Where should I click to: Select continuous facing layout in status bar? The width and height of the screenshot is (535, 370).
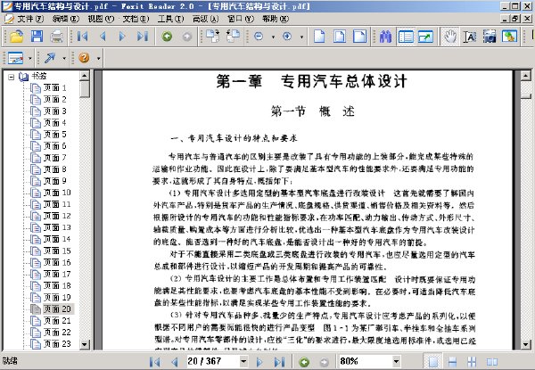[472, 361]
